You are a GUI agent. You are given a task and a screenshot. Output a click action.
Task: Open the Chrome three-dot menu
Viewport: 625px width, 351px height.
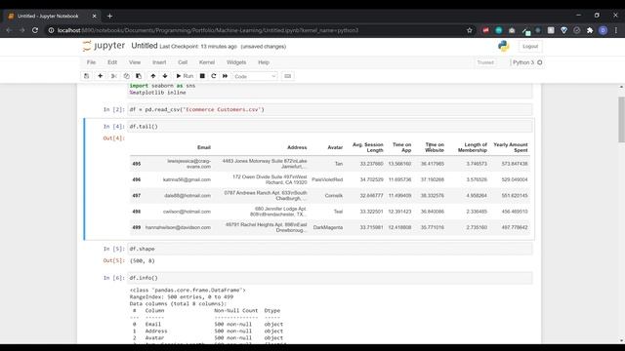pyautogui.click(x=616, y=30)
